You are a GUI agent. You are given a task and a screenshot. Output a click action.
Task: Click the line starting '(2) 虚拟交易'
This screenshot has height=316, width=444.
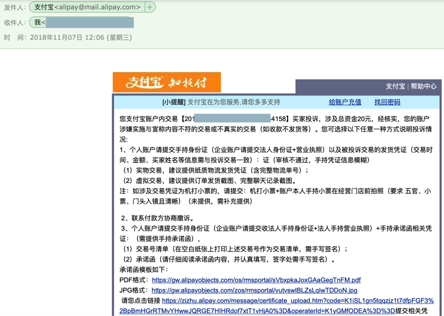point(209,181)
